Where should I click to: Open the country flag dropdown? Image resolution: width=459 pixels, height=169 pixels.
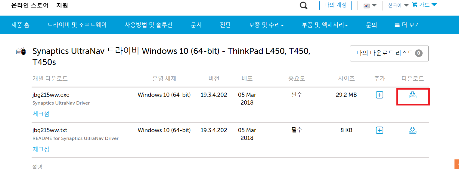pos(370,5)
